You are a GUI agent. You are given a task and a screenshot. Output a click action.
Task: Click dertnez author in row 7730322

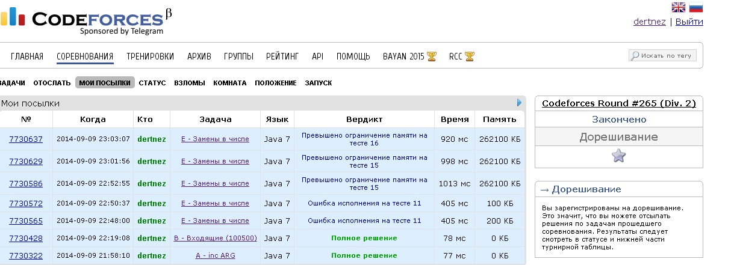coord(152,255)
